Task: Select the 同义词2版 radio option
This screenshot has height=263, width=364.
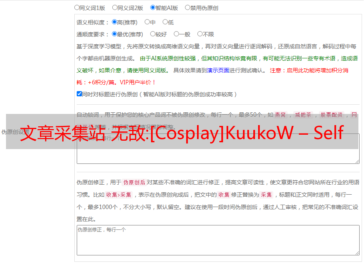Action: tap(115, 8)
